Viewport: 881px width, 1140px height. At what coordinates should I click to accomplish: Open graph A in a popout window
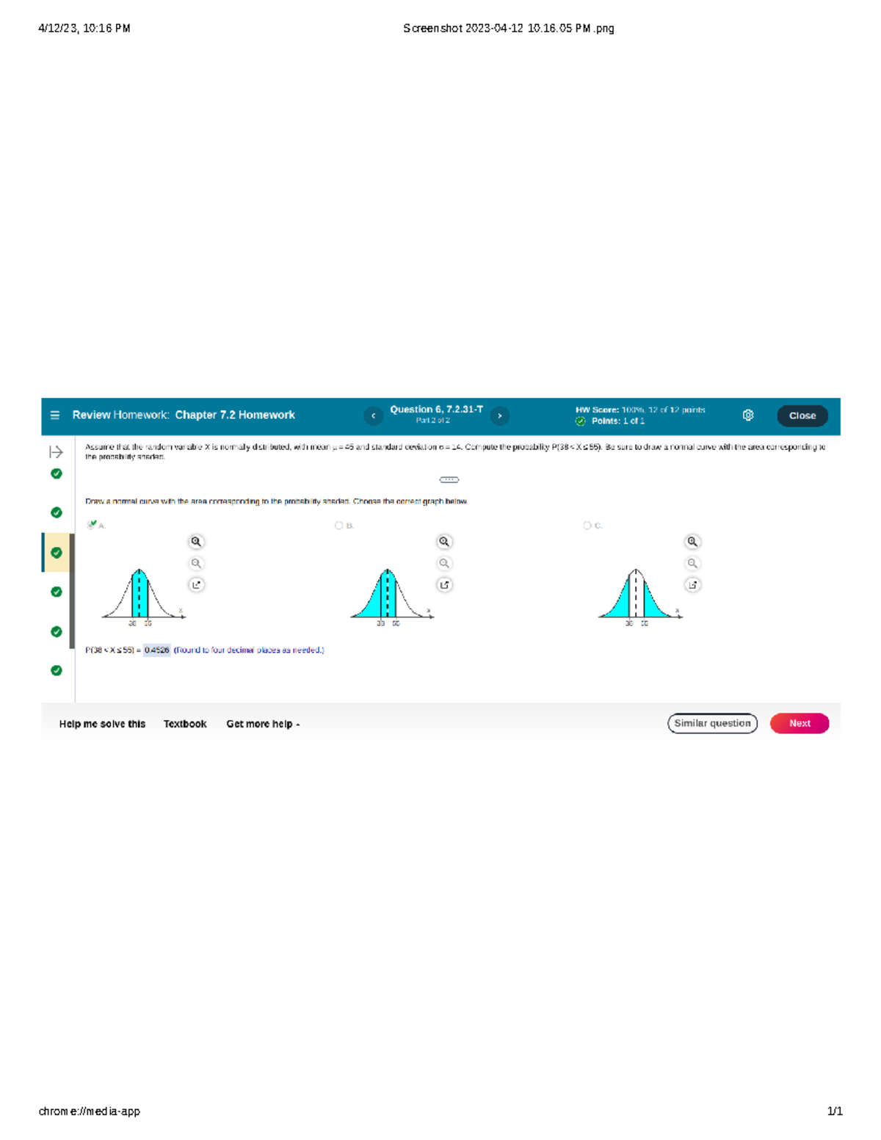196,585
